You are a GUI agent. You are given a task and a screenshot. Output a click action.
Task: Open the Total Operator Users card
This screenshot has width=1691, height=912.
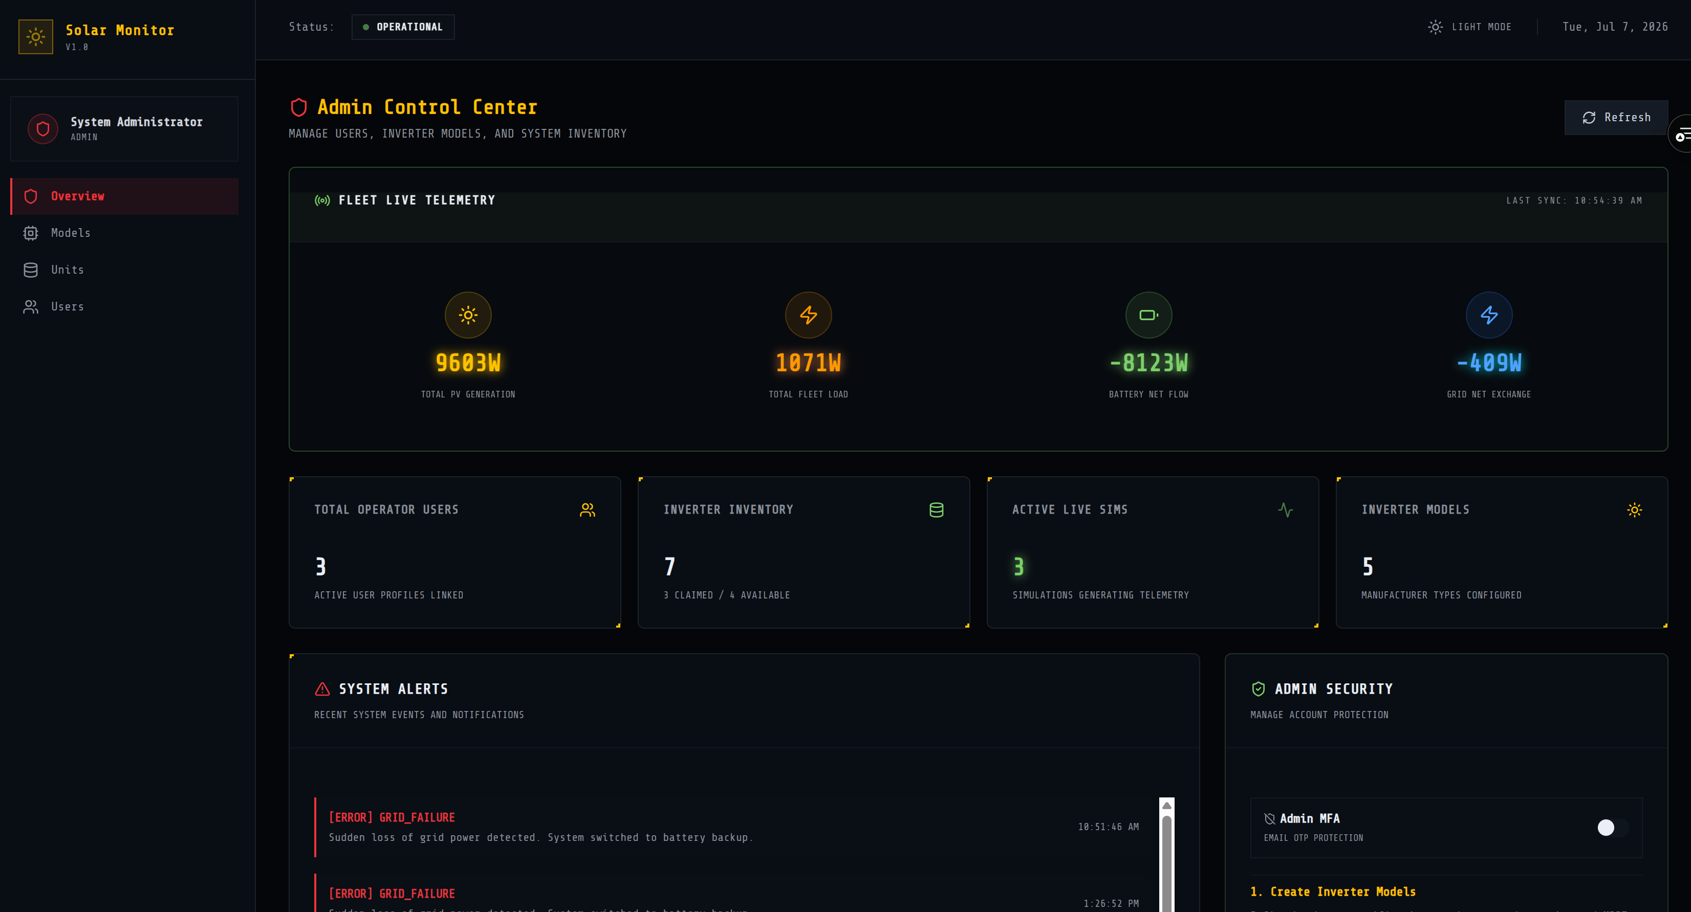pos(455,552)
